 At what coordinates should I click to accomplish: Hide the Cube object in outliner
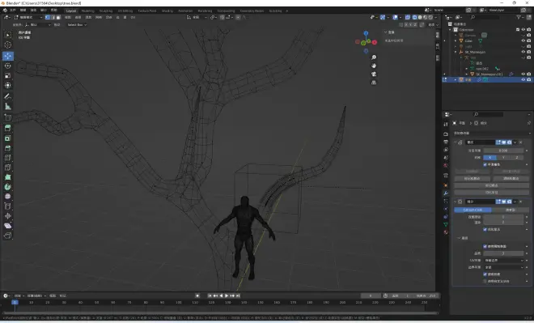[x=523, y=40]
